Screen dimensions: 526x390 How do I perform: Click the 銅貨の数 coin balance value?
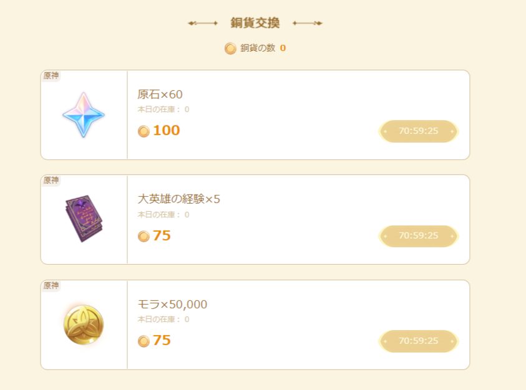point(283,48)
